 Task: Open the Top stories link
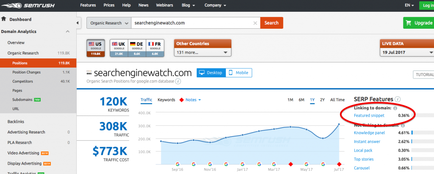[364, 159]
